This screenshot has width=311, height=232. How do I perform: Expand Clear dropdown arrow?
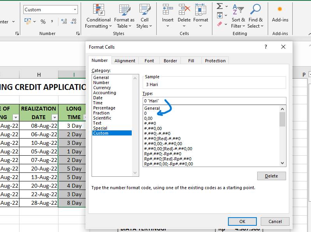pos(226,24)
